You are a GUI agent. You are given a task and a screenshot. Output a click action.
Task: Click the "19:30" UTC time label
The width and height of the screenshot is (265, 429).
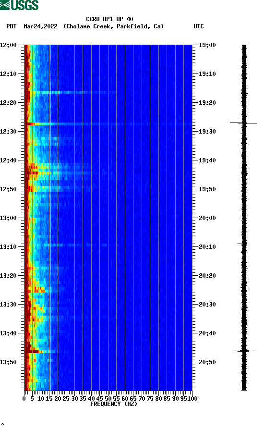207,132
